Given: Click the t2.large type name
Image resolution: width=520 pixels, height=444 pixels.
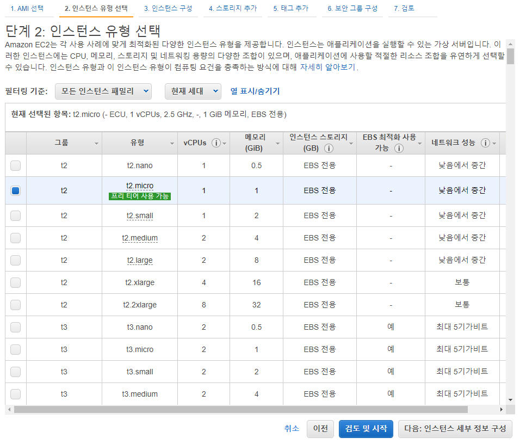Looking at the screenshot, I should click(140, 260).
